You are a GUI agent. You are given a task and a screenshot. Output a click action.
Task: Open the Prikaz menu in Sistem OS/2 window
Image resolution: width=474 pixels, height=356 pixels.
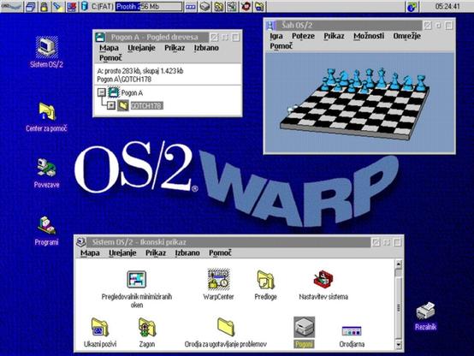click(x=156, y=252)
